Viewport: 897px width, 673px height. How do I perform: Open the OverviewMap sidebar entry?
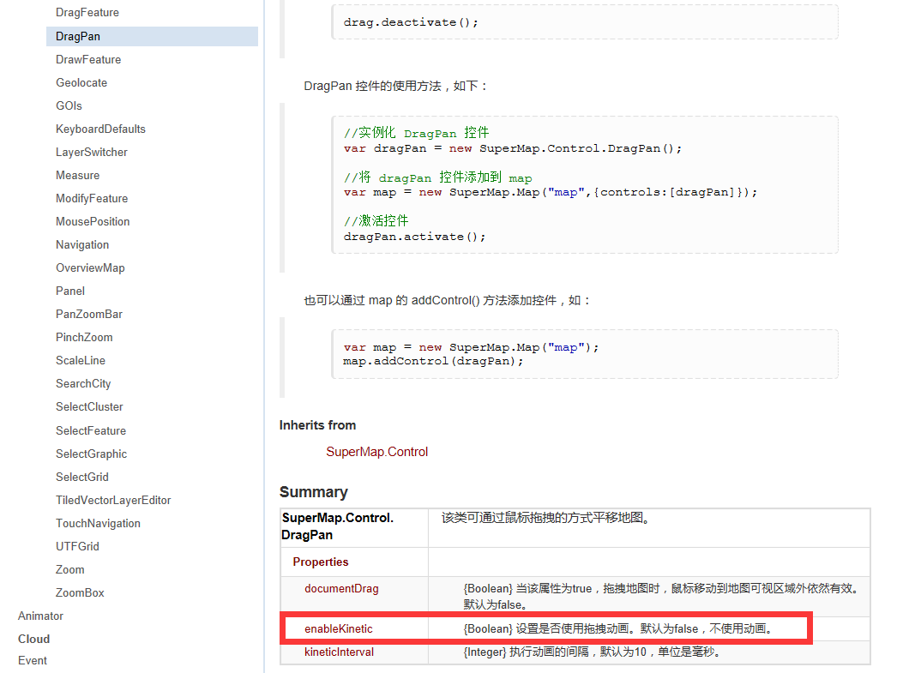[90, 268]
